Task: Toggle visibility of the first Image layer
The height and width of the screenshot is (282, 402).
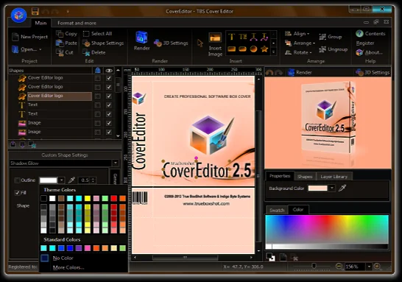Action: click(x=109, y=123)
